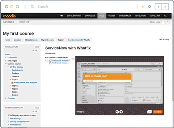This screenshot has height=128, width=174.
Task: Collapse Topic 1 in navigation tree
Action: click(10, 80)
